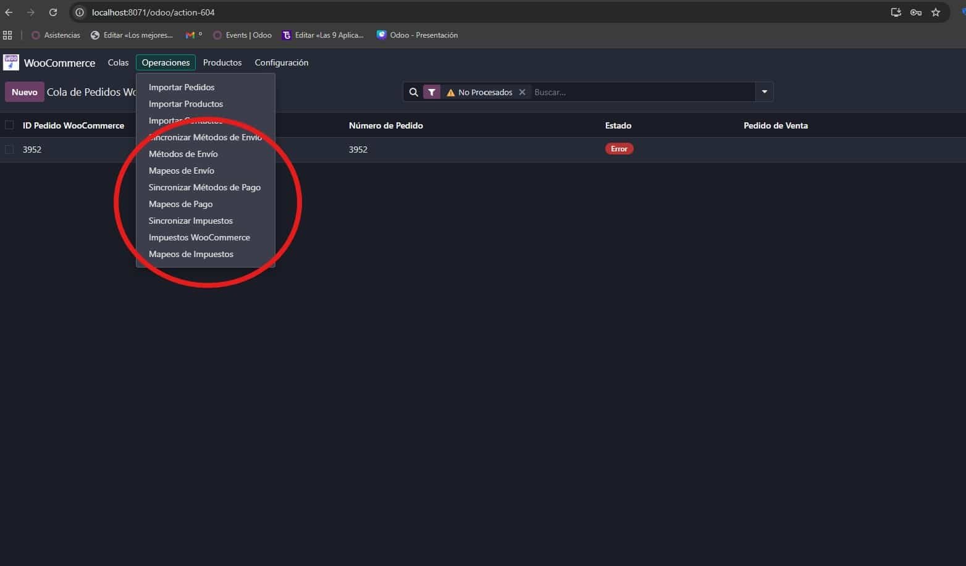This screenshot has height=566, width=966.
Task: Click the filter funnel icon in search bar
Action: click(431, 91)
